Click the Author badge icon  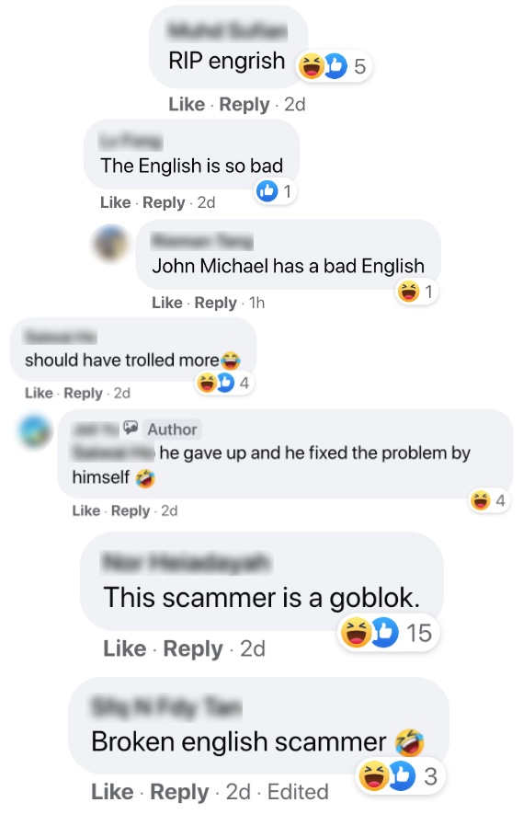[x=131, y=429]
